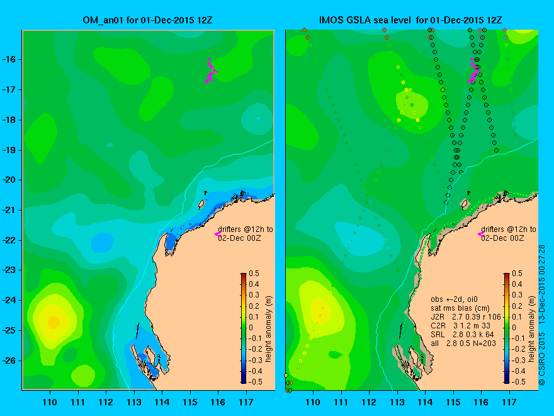Select latitude label -25 on the axis
The image size is (554, 416).
pyautogui.click(x=9, y=330)
